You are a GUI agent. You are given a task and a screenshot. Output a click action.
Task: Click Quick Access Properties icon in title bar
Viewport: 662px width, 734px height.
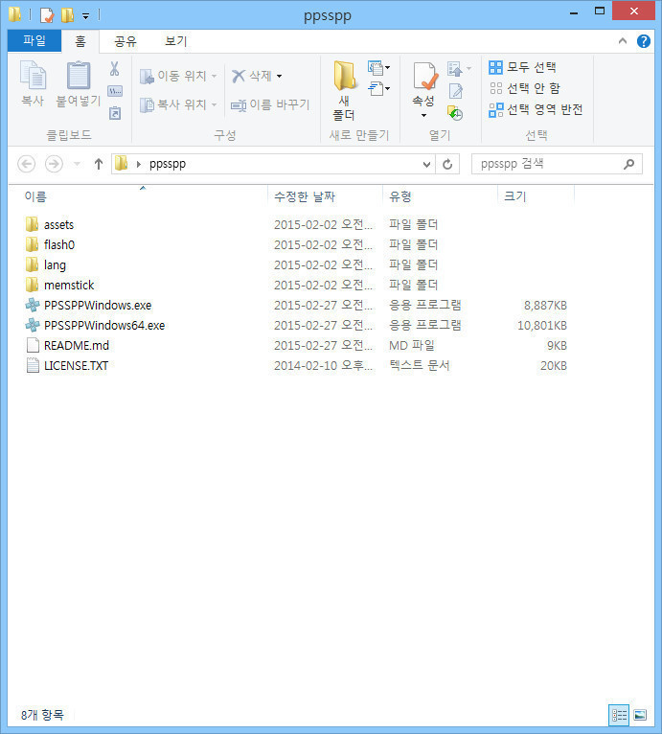(47, 15)
